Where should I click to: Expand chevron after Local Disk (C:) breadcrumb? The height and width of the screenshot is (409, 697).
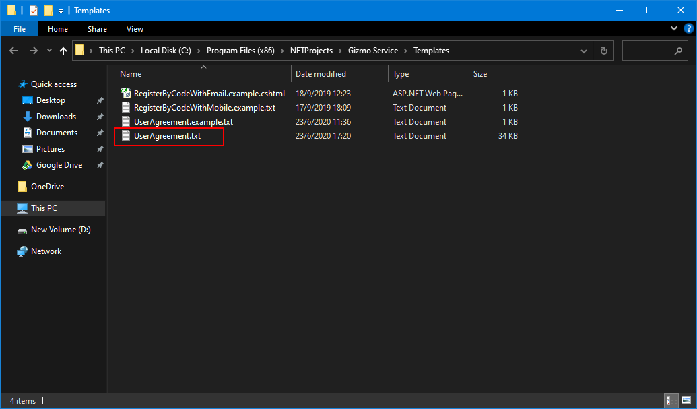(x=199, y=51)
